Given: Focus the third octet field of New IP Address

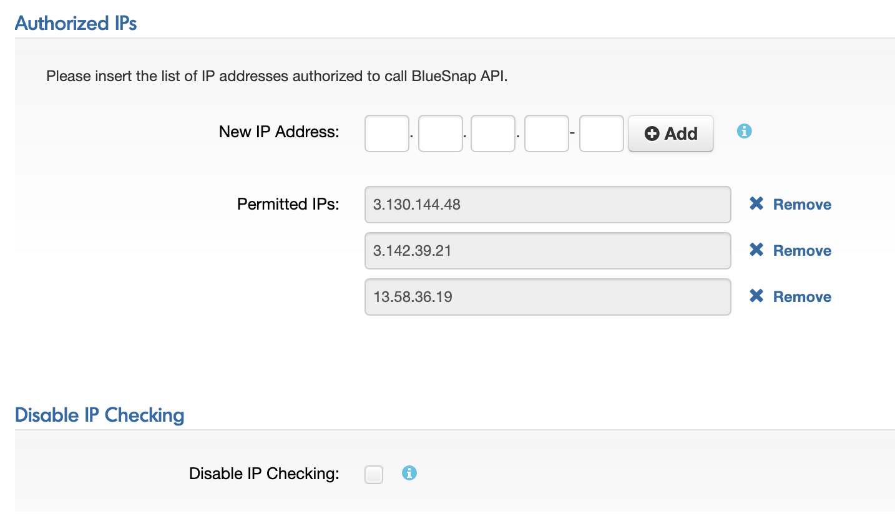Looking at the screenshot, I should coord(493,133).
